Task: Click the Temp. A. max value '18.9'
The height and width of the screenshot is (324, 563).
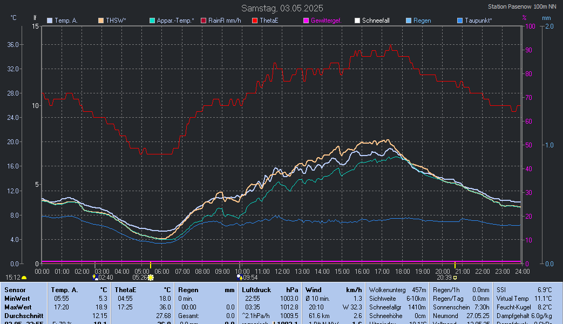Action: (101, 307)
